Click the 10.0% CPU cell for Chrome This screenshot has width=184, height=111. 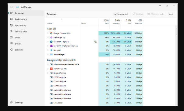tap(104, 33)
